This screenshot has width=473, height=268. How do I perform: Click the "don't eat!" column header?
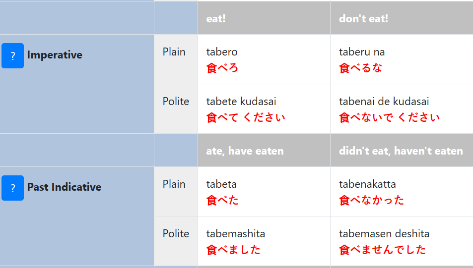click(x=363, y=19)
